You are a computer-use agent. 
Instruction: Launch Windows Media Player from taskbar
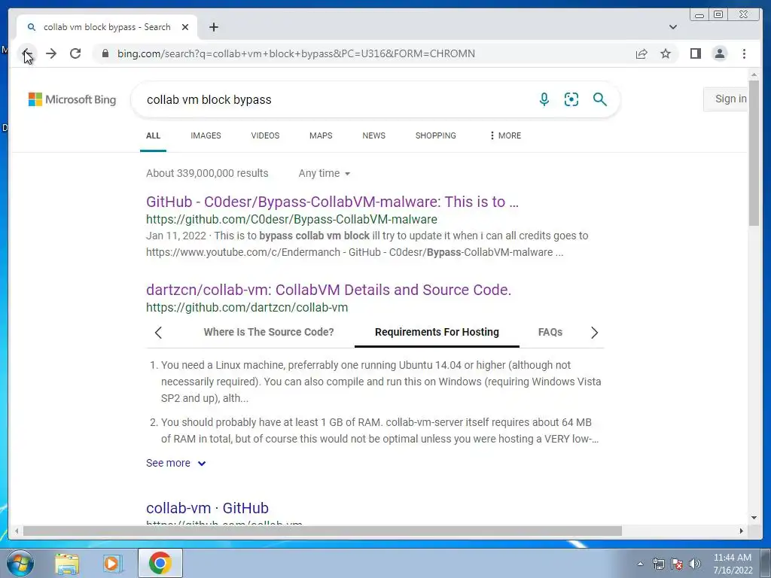tap(112, 563)
